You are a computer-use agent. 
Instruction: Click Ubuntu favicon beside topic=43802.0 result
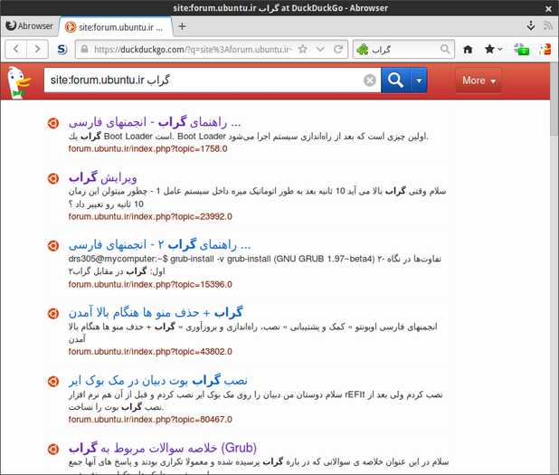click(53, 313)
